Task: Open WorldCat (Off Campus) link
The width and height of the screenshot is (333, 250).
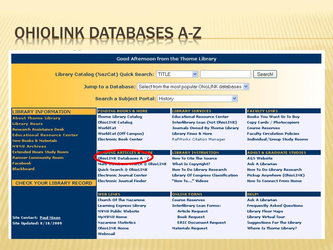Action: tap(121, 133)
